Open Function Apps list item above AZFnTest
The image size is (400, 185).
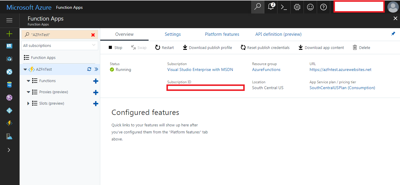(43, 58)
